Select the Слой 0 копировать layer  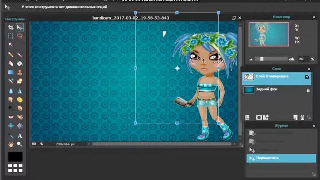pyautogui.click(x=276, y=79)
